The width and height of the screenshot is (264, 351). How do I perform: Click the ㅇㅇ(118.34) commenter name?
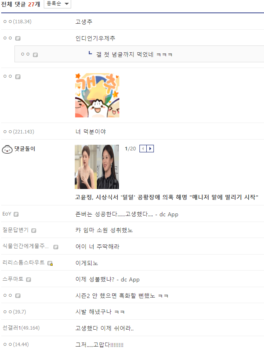pos(17,22)
